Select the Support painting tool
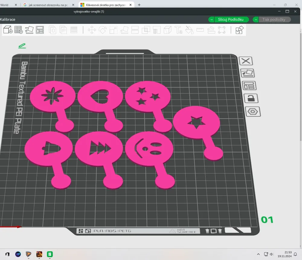 pyautogui.click(x=156, y=30)
